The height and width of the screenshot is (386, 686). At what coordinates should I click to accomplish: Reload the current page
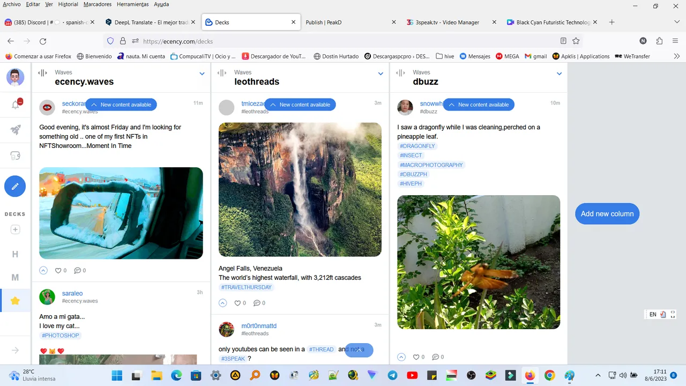(43, 41)
